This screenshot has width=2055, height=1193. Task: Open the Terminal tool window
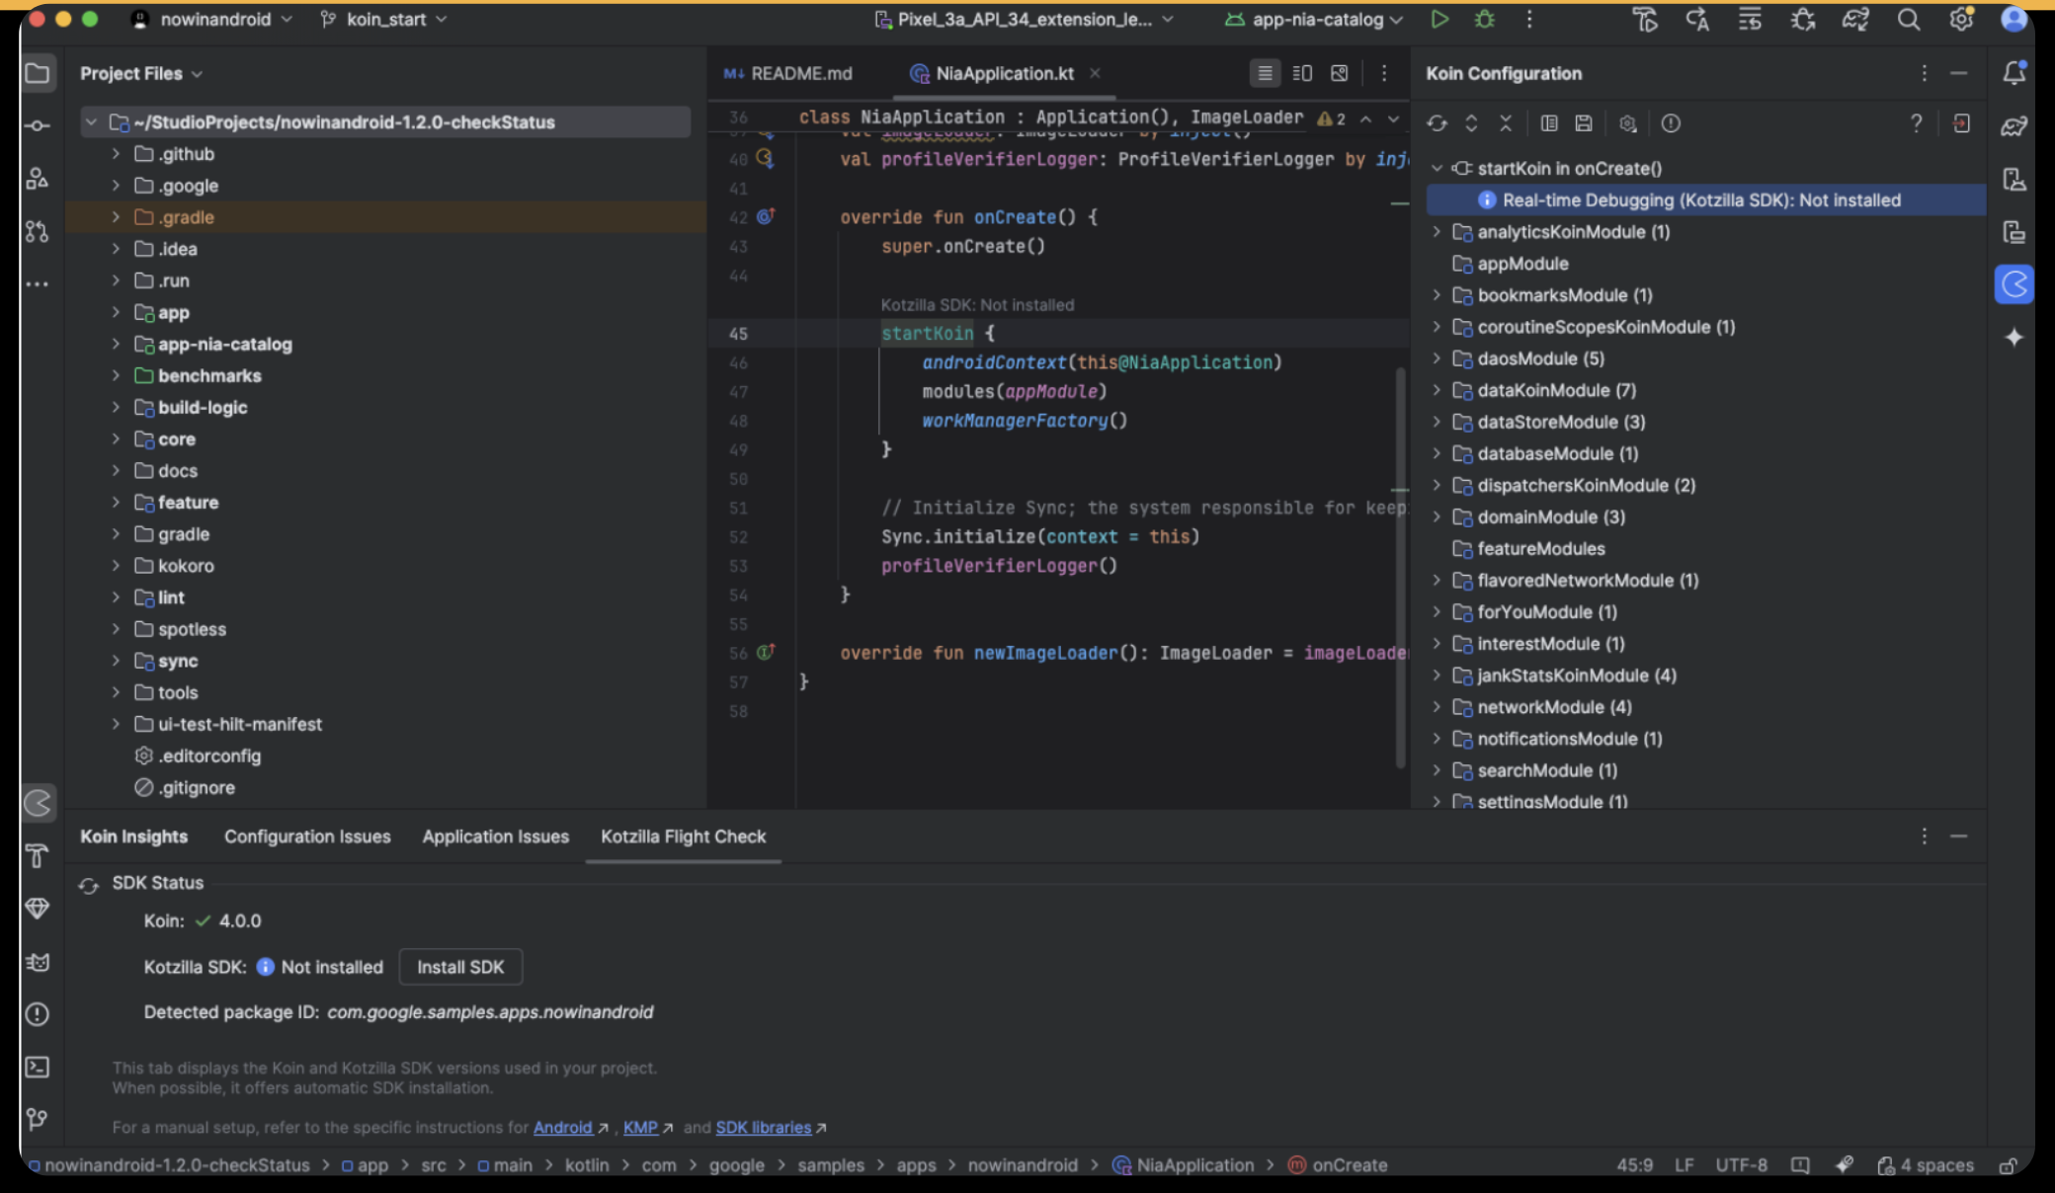tap(38, 1068)
